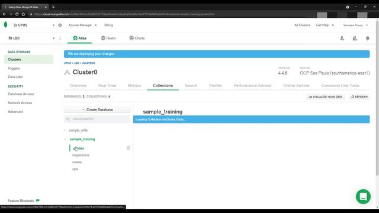Open the Command Line Tools tab
Screen dimensions: 379x213
pyautogui.click(x=340, y=85)
